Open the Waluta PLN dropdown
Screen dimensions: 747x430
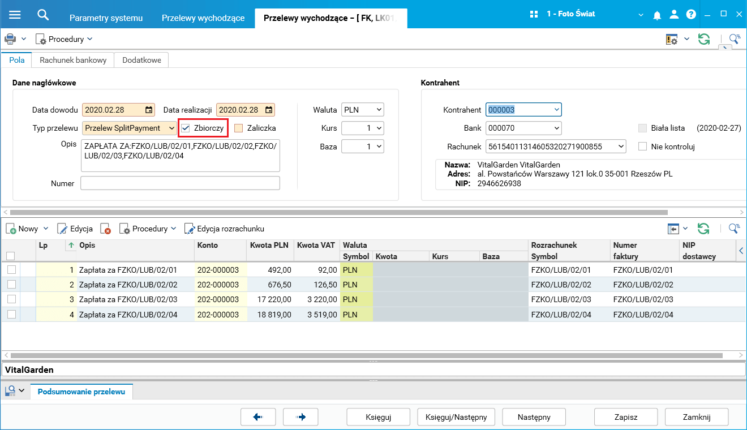coord(379,110)
